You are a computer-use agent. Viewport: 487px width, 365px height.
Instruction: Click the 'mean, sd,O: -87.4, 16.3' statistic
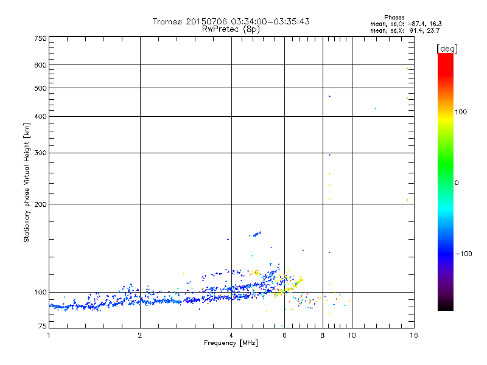pyautogui.click(x=406, y=24)
